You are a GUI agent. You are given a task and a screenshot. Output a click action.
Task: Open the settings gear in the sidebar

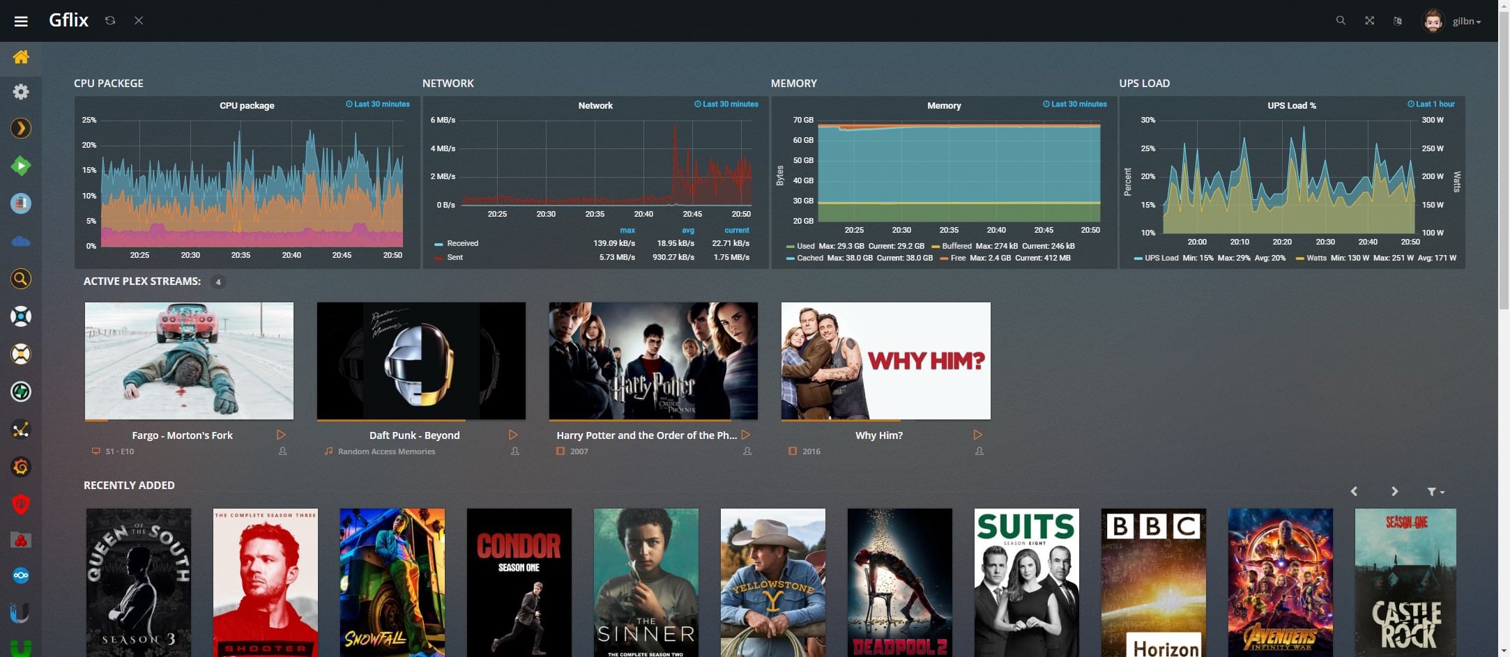21,92
